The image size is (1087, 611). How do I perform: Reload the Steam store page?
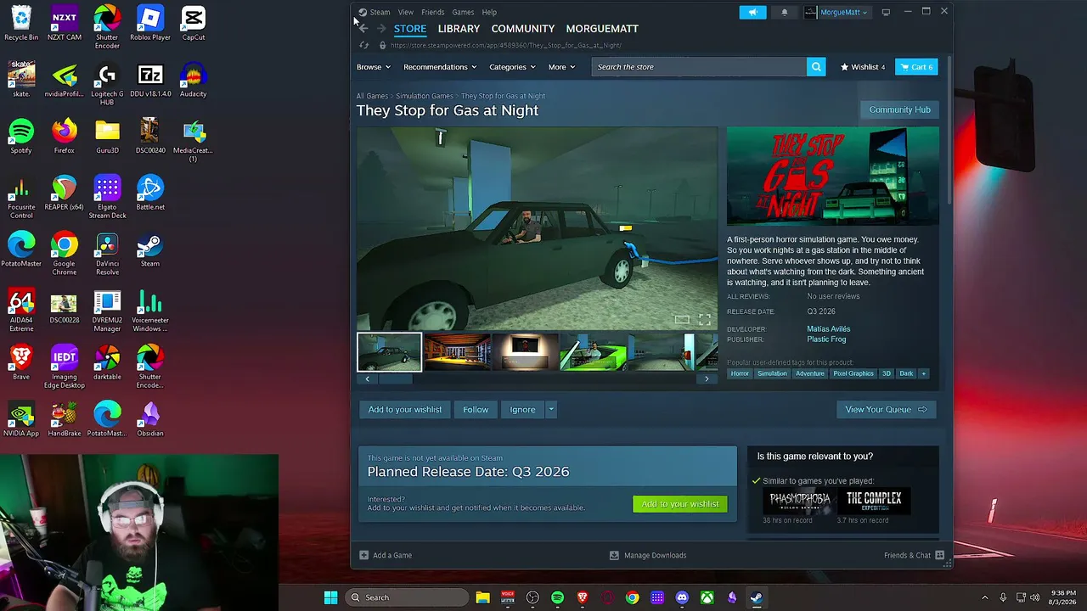pos(364,45)
